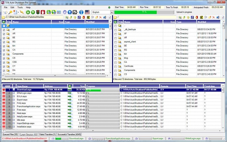Uncheck the local AF folder checkbox

point(4,30)
